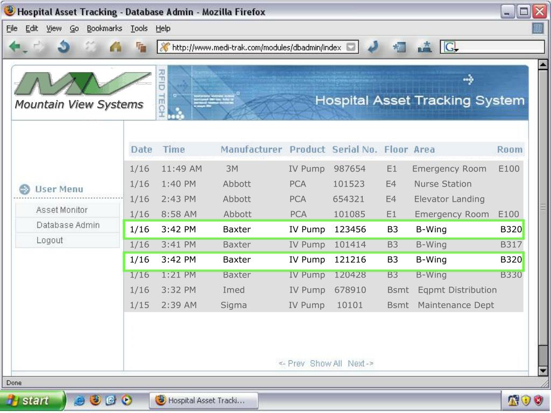Image resolution: width=551 pixels, height=413 pixels.
Task: Click the Floor column header
Action: pos(396,149)
